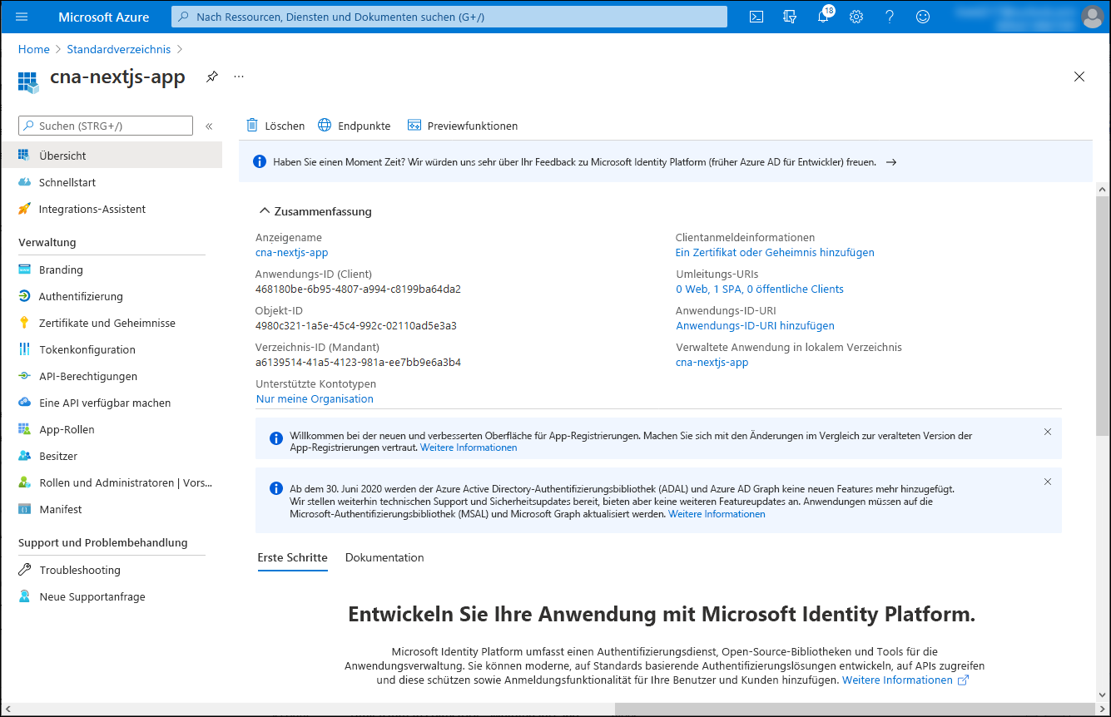Click the Endpunkte globe icon
Image resolution: width=1111 pixels, height=717 pixels.
325,126
